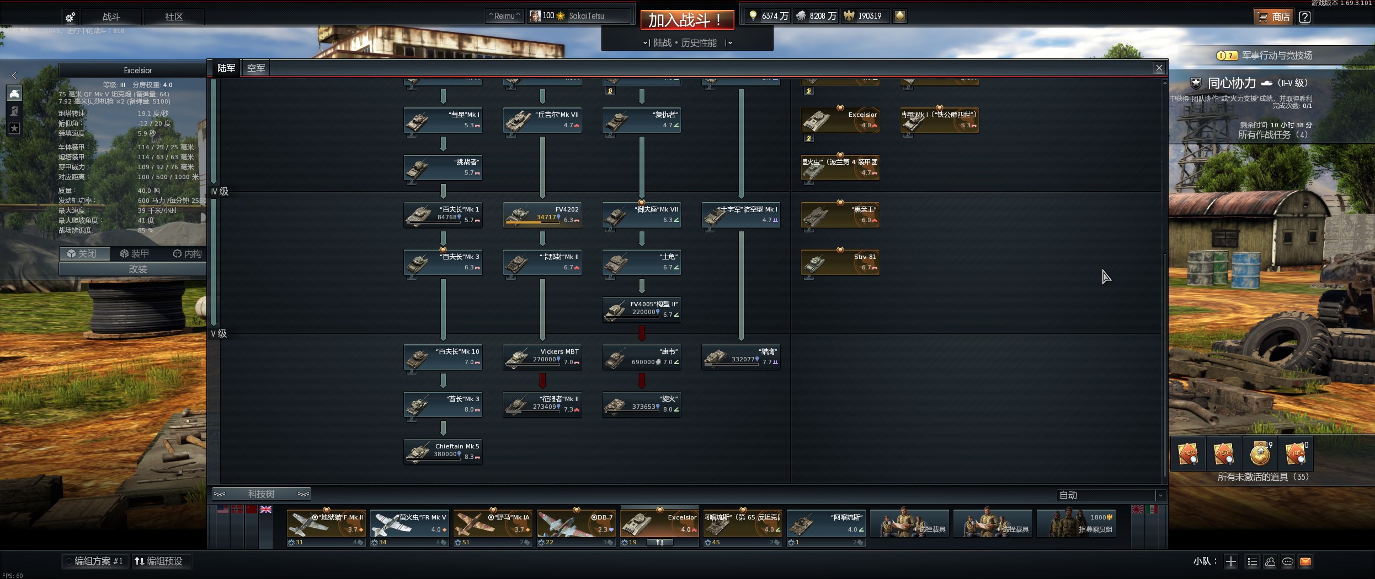The width and height of the screenshot is (1375, 579).
Task: Click the left collapse arrow above sidebar
Action: click(x=14, y=75)
